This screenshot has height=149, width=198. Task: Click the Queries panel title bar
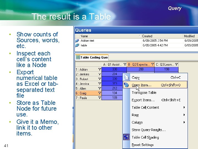click(x=136, y=30)
